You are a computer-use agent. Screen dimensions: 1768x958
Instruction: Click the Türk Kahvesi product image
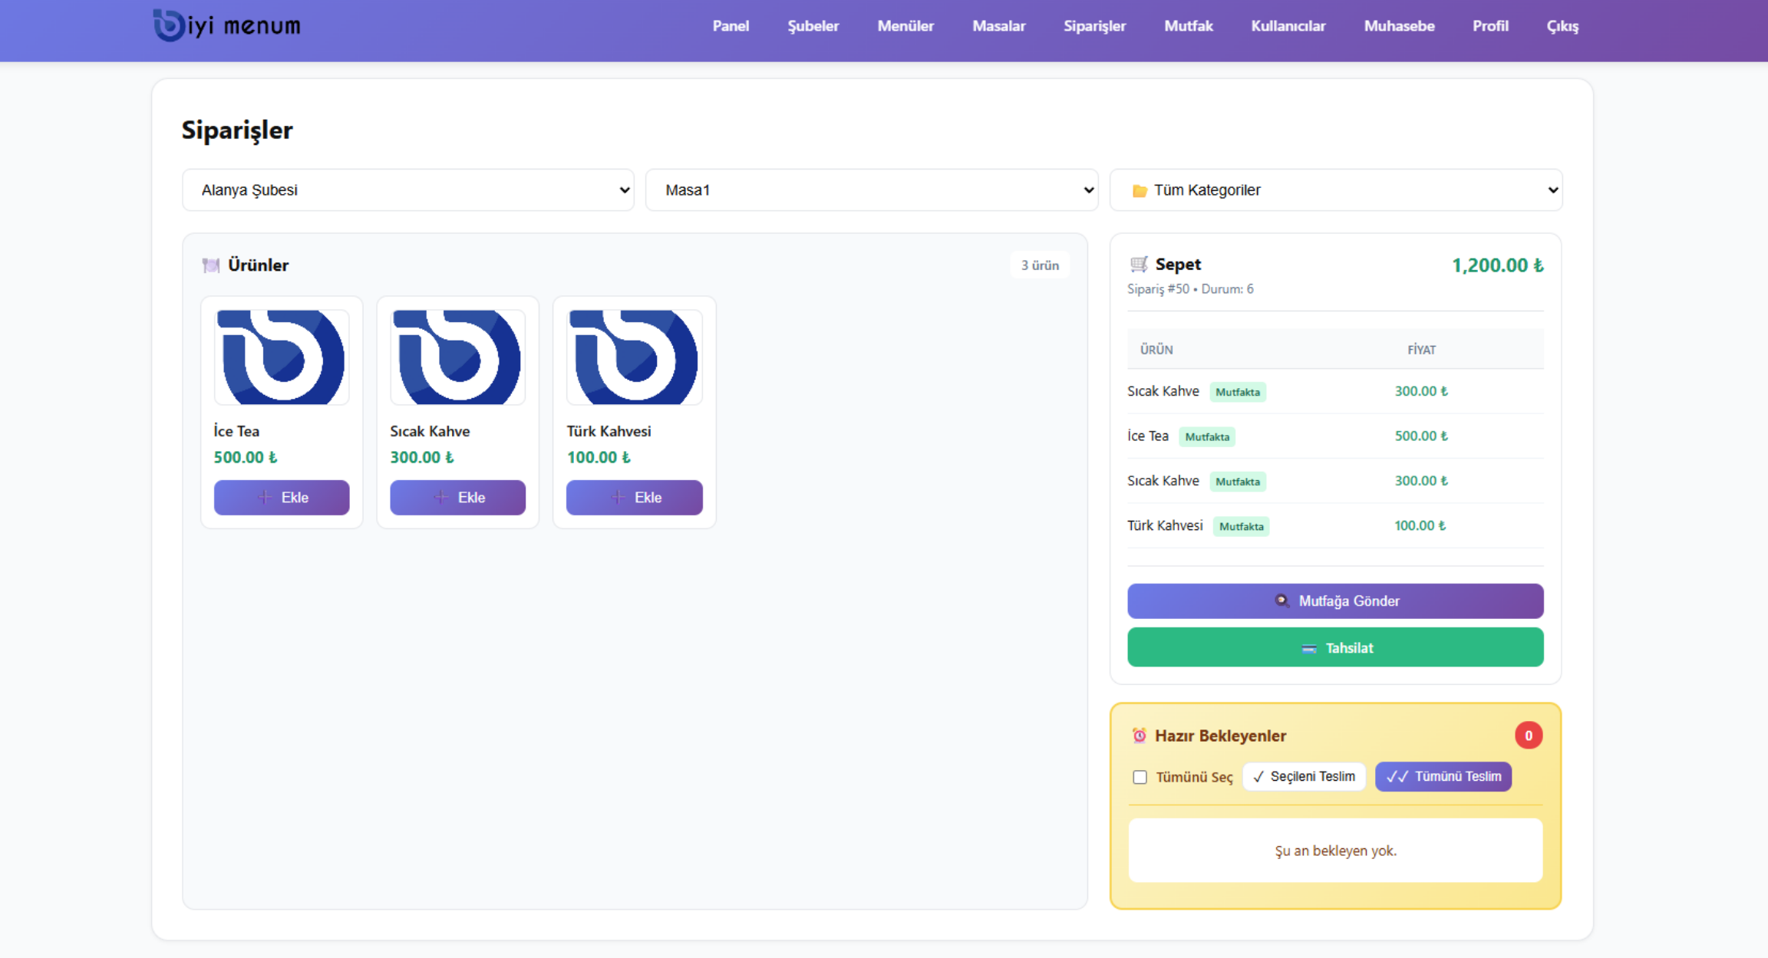click(x=634, y=357)
